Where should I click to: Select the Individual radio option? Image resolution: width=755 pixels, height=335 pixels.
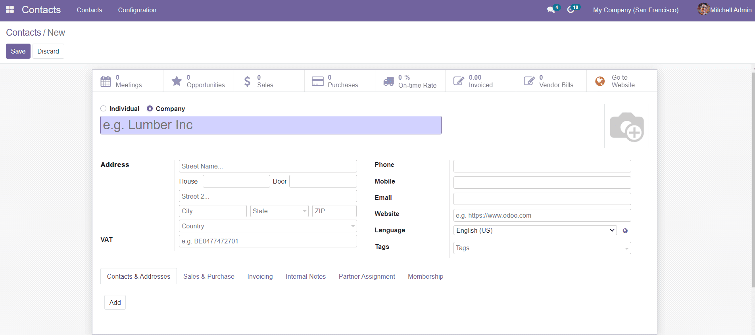pos(104,109)
